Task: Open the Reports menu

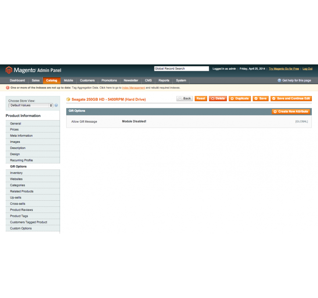Action: 164,81
